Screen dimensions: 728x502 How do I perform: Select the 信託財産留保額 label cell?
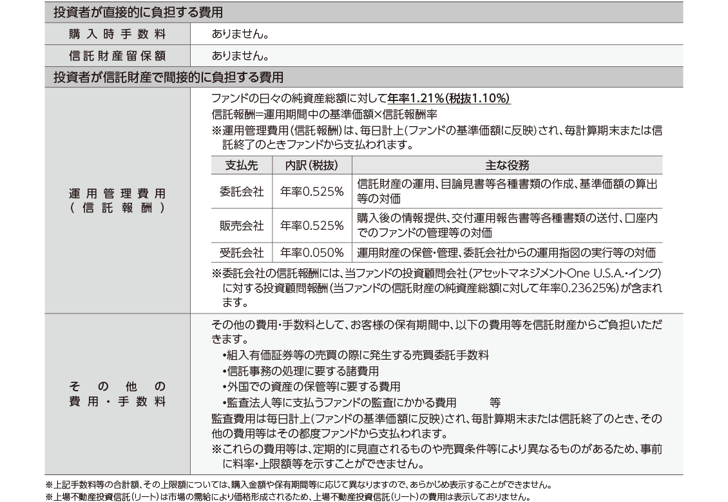click(x=117, y=55)
